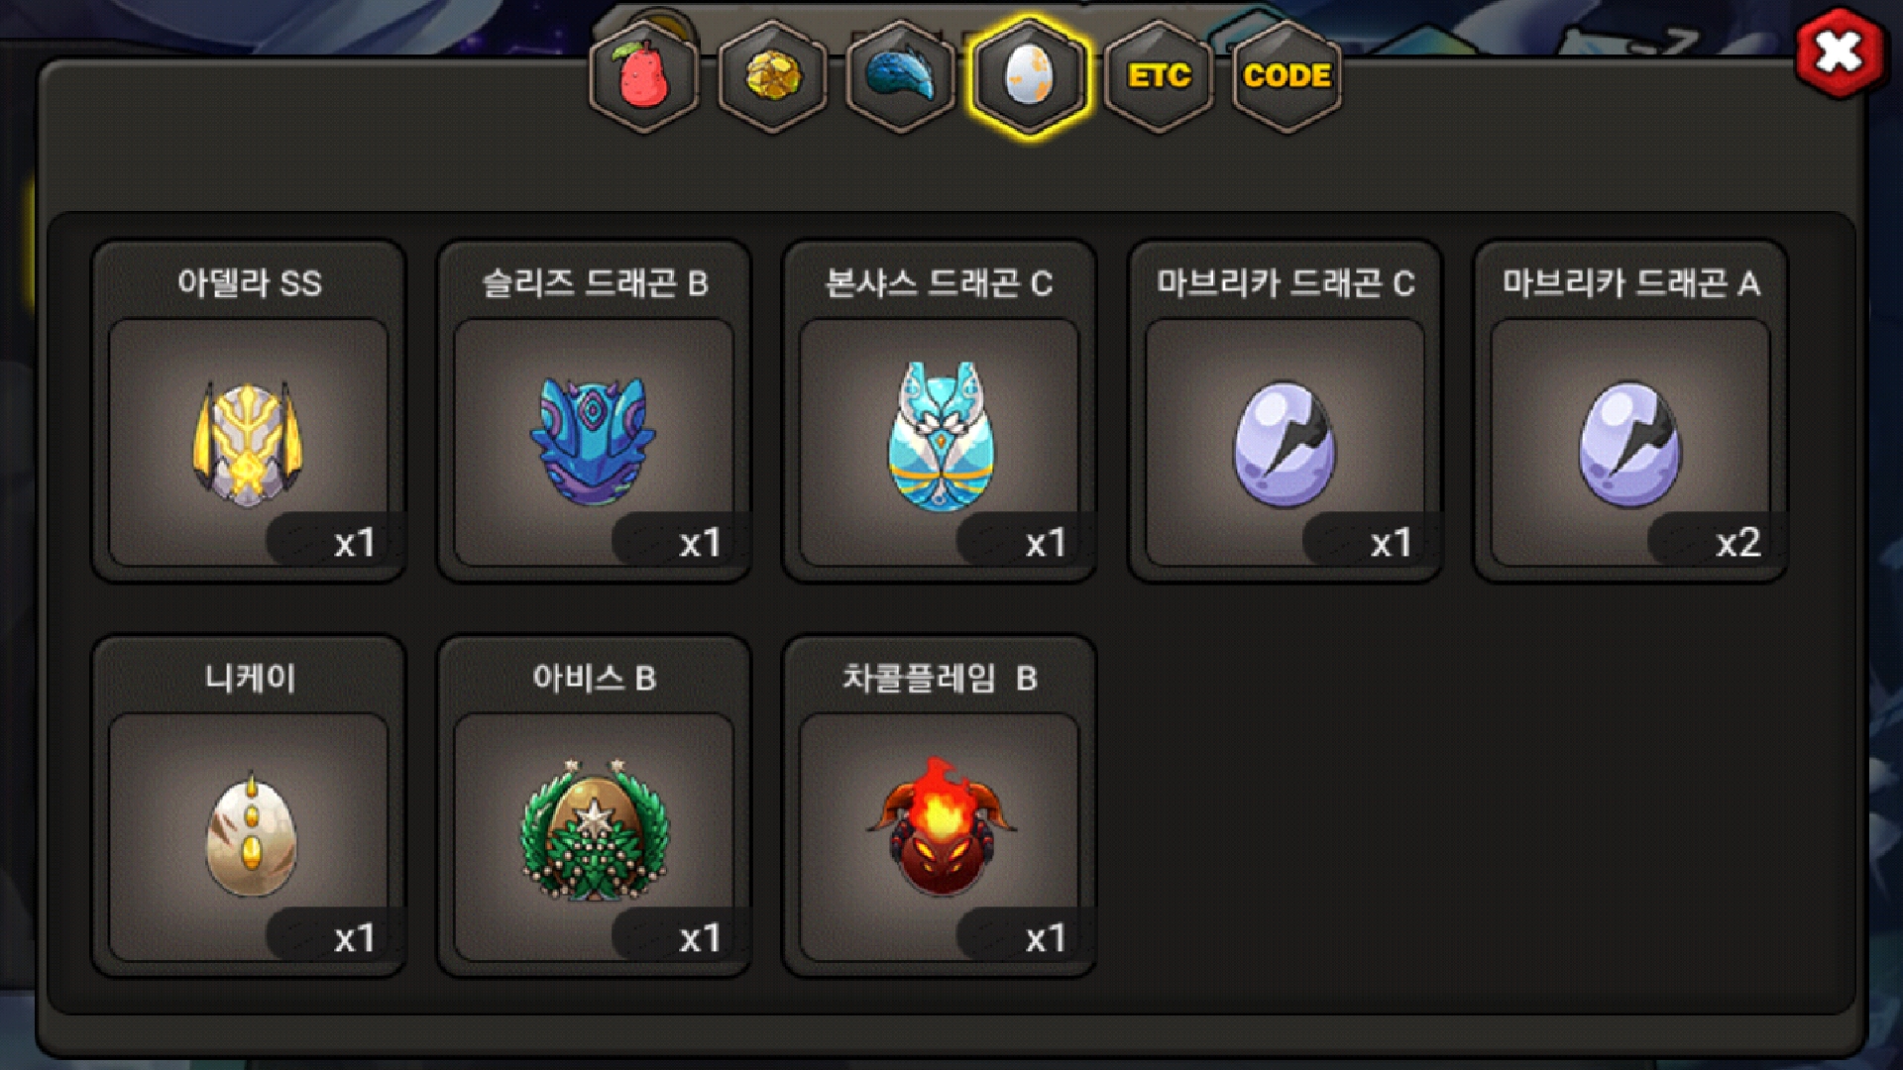Image resolution: width=1903 pixels, height=1070 pixels.
Task: Pick the cyan 본샤스 드래곤 C egg
Action: [939, 442]
